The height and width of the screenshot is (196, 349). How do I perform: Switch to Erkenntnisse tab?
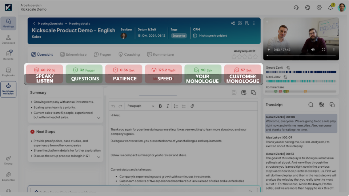73,54
